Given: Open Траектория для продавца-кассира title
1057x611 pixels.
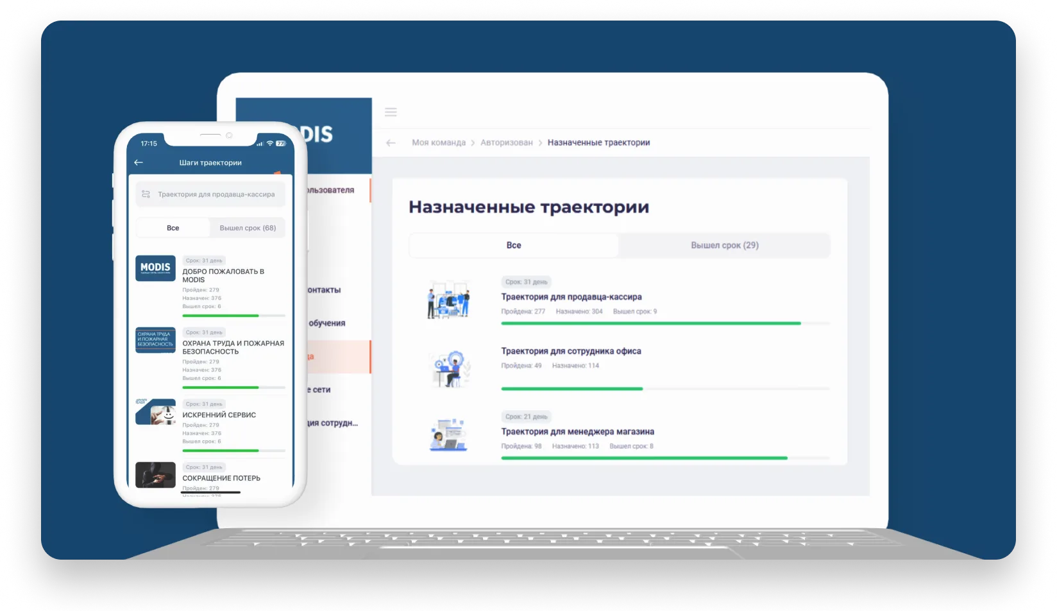Looking at the screenshot, I should point(571,297).
